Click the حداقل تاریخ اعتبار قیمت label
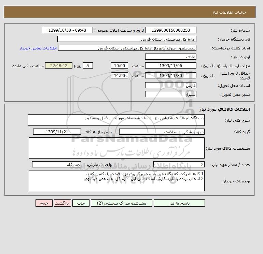 [235, 76]
